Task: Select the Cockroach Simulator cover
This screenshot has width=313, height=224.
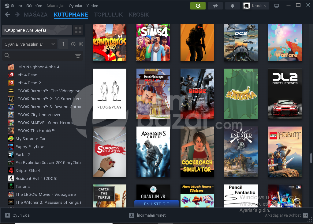Action: pos(197,152)
